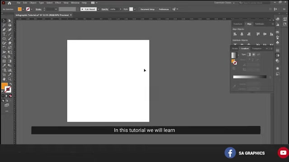Viewport: 289px width, 162px height.
Task: Choose linear gradient type
Action: 249,54
